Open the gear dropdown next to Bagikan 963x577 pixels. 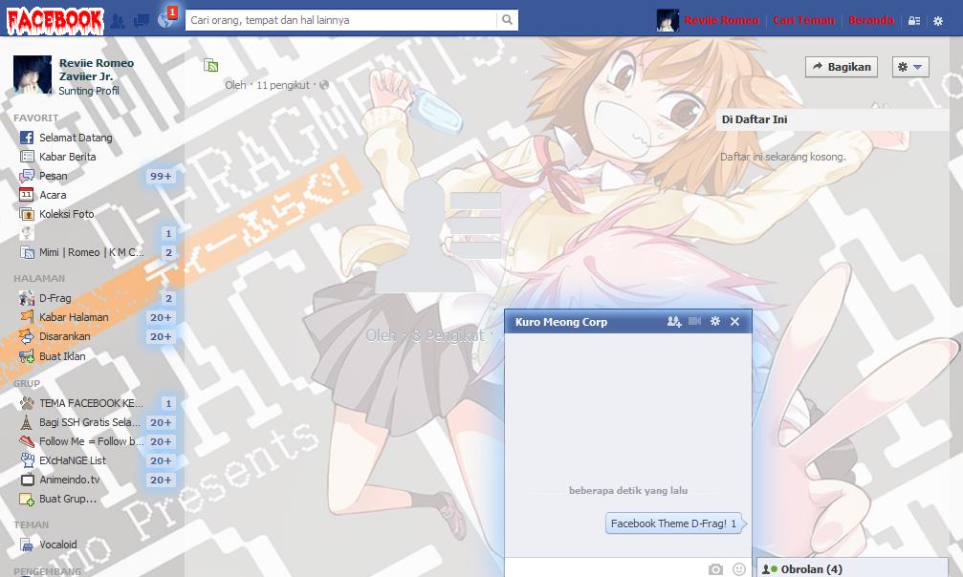click(x=910, y=67)
